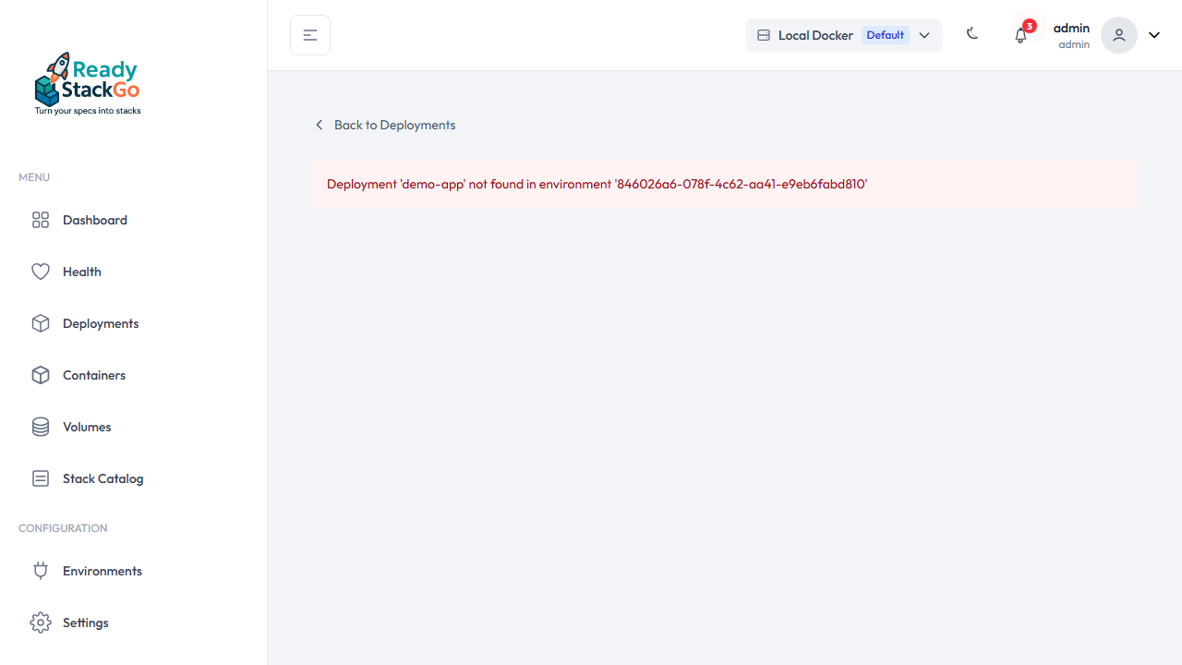Image resolution: width=1182 pixels, height=665 pixels.
Task: Select the Dashboard icon in the sidebar
Action: coord(40,220)
